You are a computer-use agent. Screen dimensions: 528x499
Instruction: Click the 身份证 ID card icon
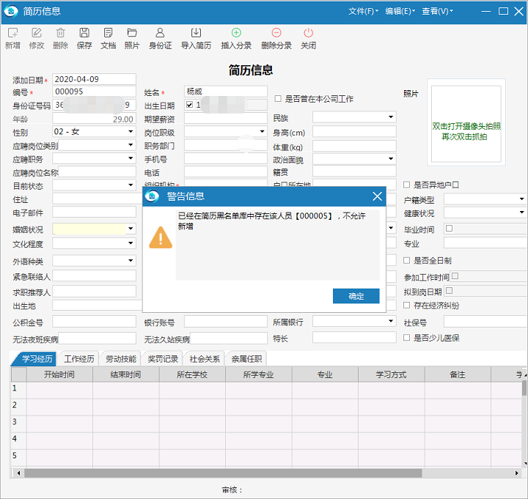coord(160,33)
